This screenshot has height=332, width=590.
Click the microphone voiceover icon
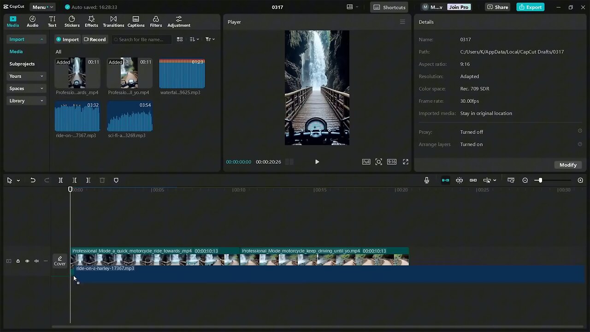tap(427, 180)
